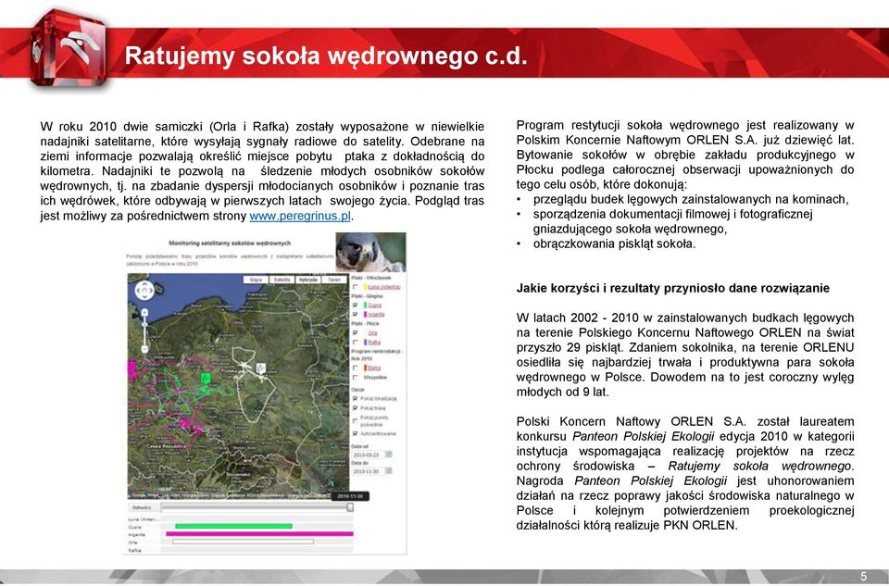Click the peregrine falcon photo

(x=370, y=252)
